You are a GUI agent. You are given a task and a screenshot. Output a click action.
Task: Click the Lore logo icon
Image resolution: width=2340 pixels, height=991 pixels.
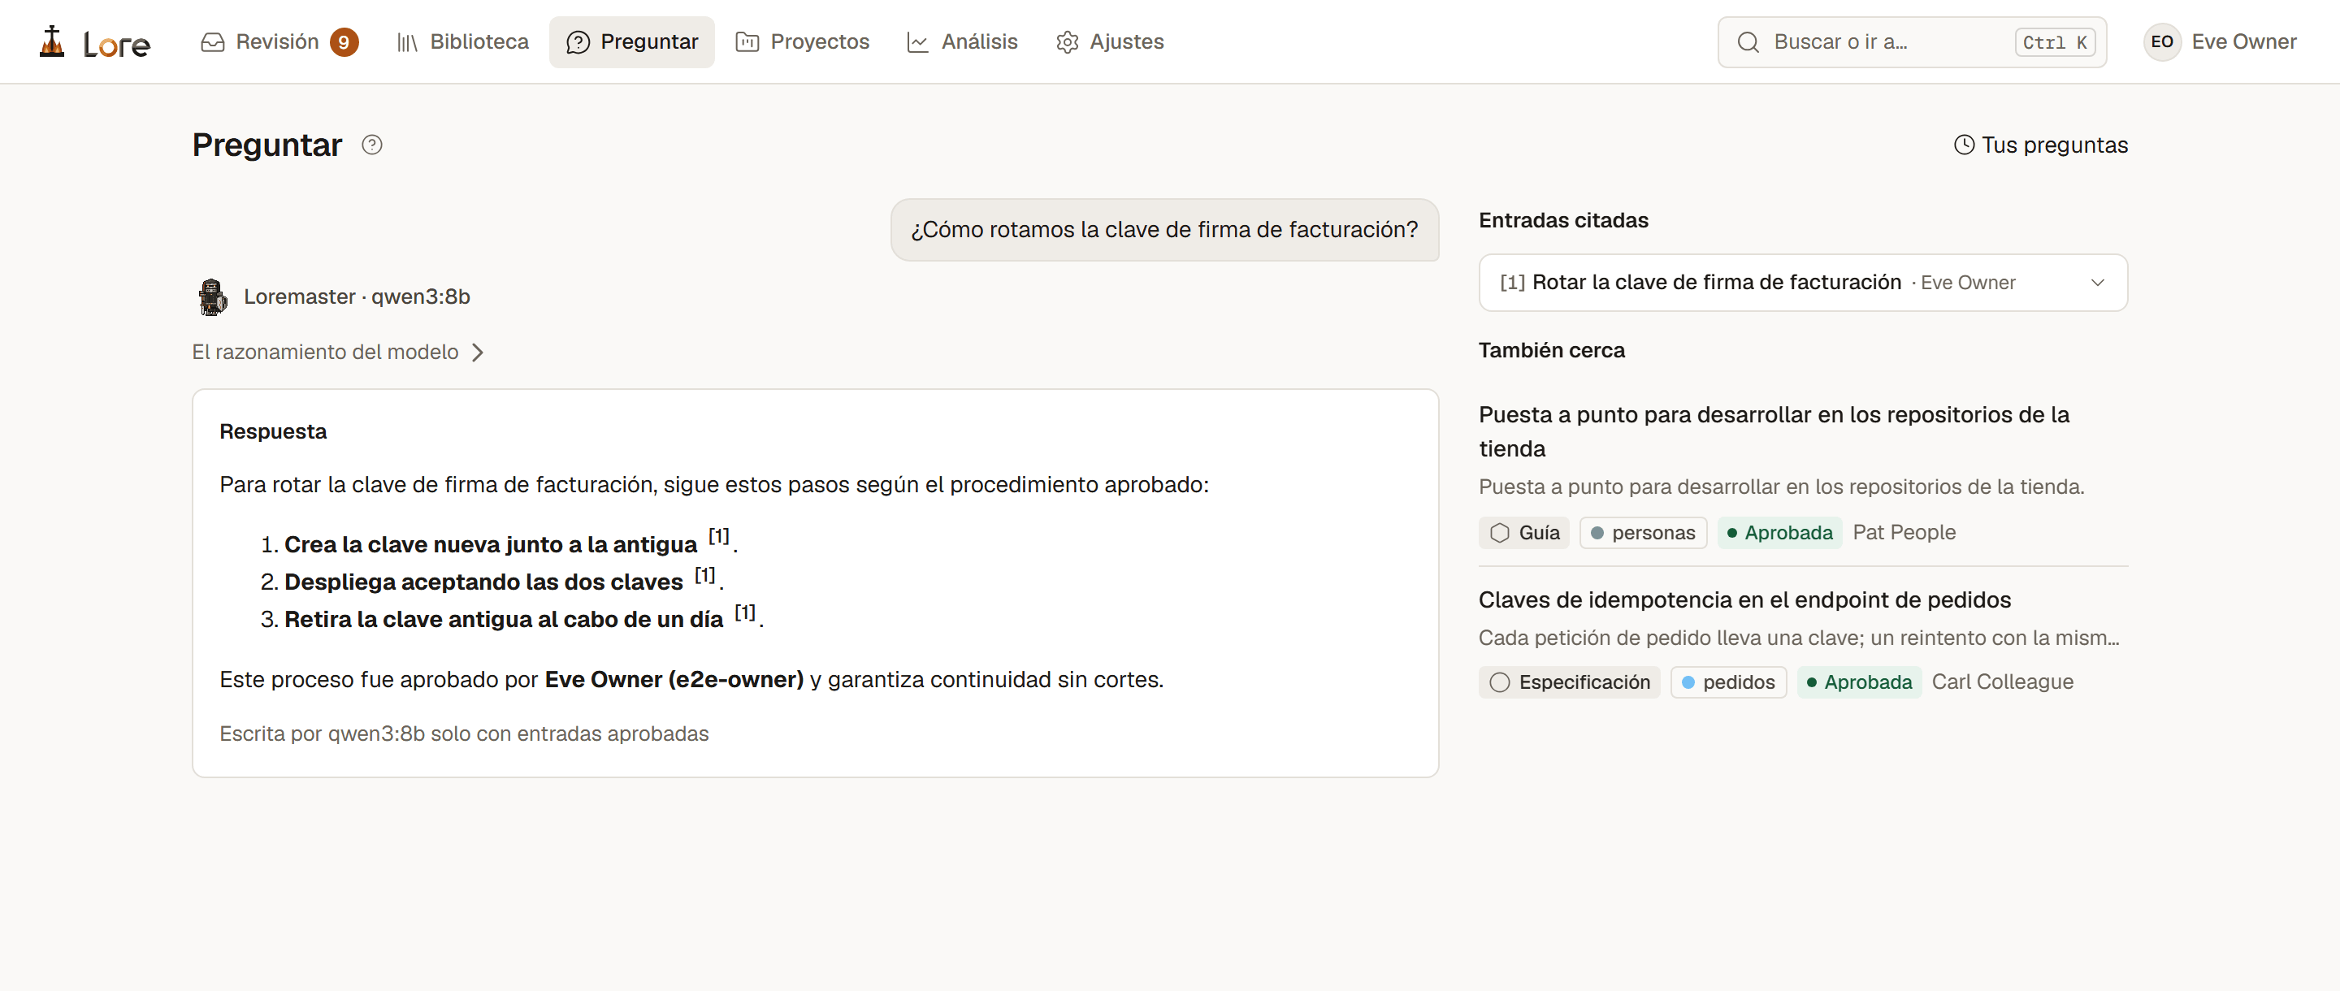[x=53, y=41]
